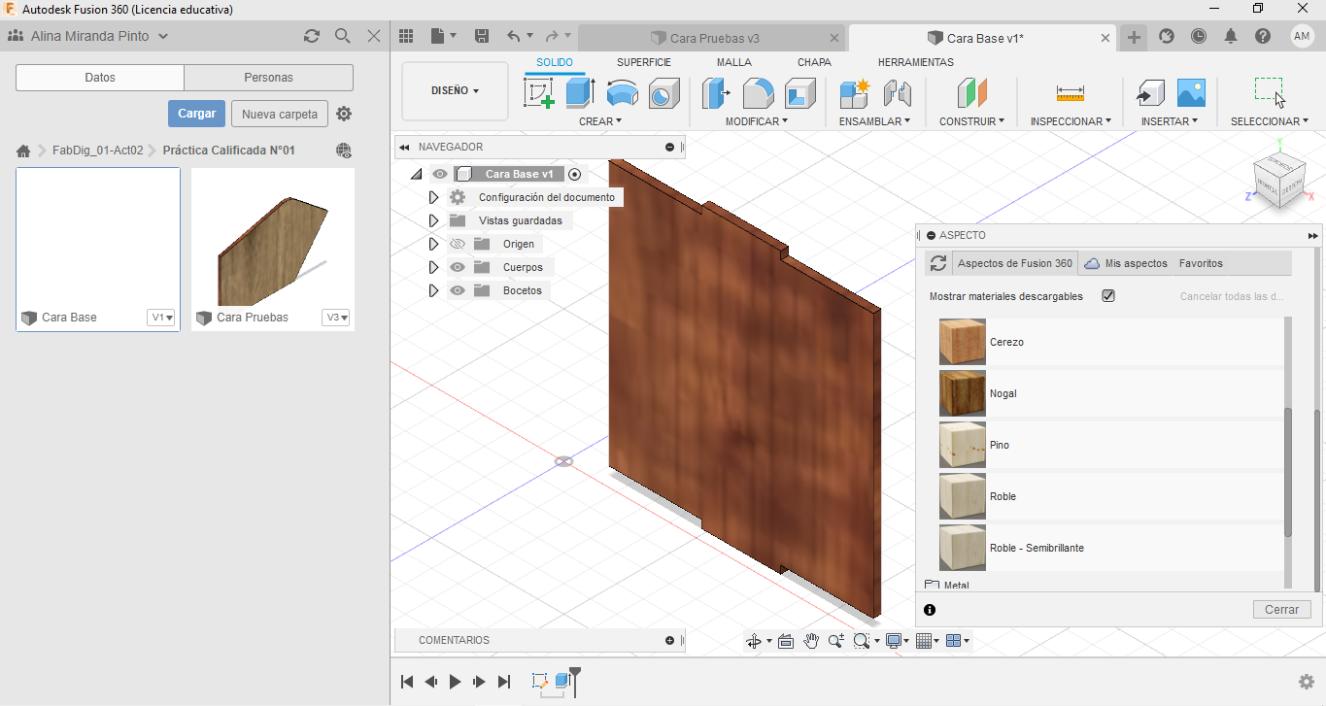The height and width of the screenshot is (706, 1326).
Task: Click the Fillet tool in Modificar
Action: [758, 93]
